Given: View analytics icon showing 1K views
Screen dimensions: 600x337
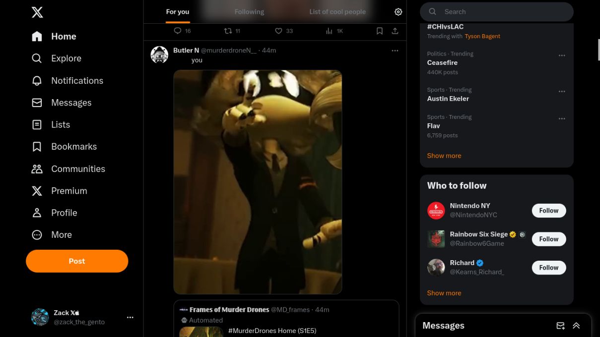Looking at the screenshot, I should [x=329, y=31].
